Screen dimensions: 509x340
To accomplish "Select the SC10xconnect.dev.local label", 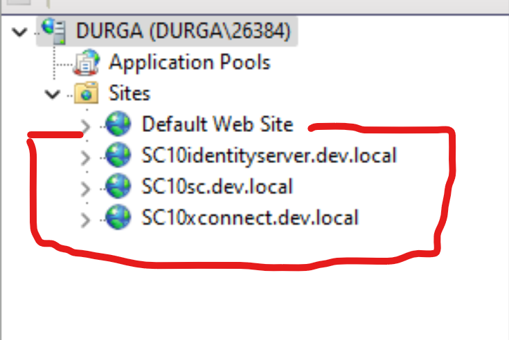I will [250, 217].
